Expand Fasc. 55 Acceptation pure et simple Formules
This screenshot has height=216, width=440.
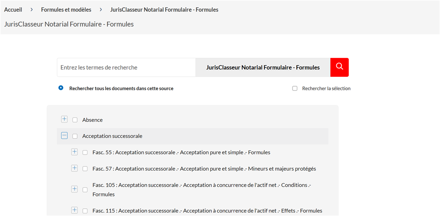coord(74,152)
